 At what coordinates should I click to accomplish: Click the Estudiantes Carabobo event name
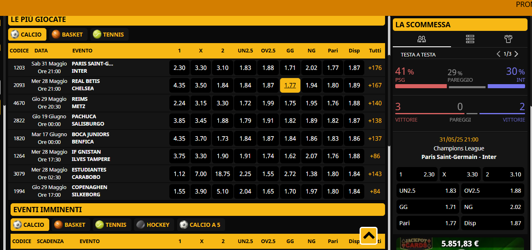(89, 174)
